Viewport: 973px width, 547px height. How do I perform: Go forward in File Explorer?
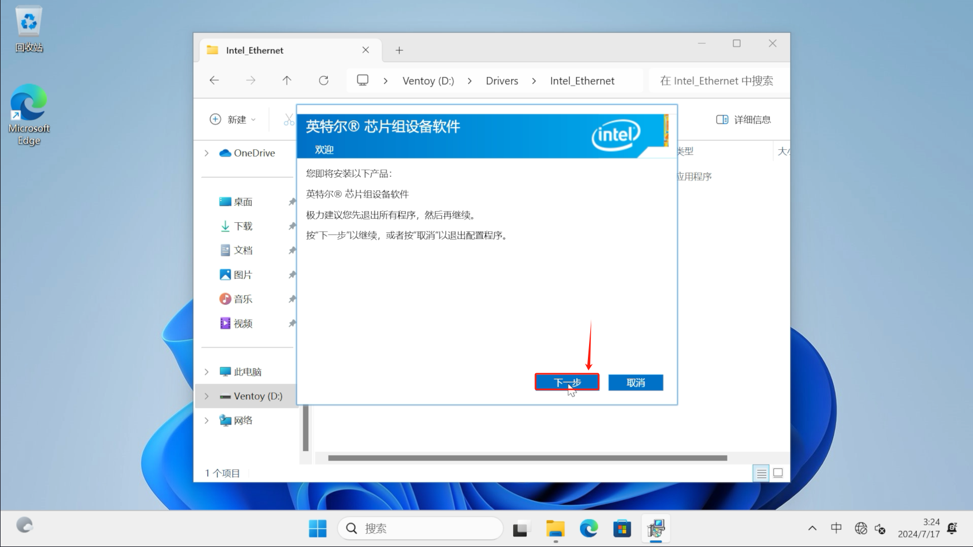click(x=251, y=80)
